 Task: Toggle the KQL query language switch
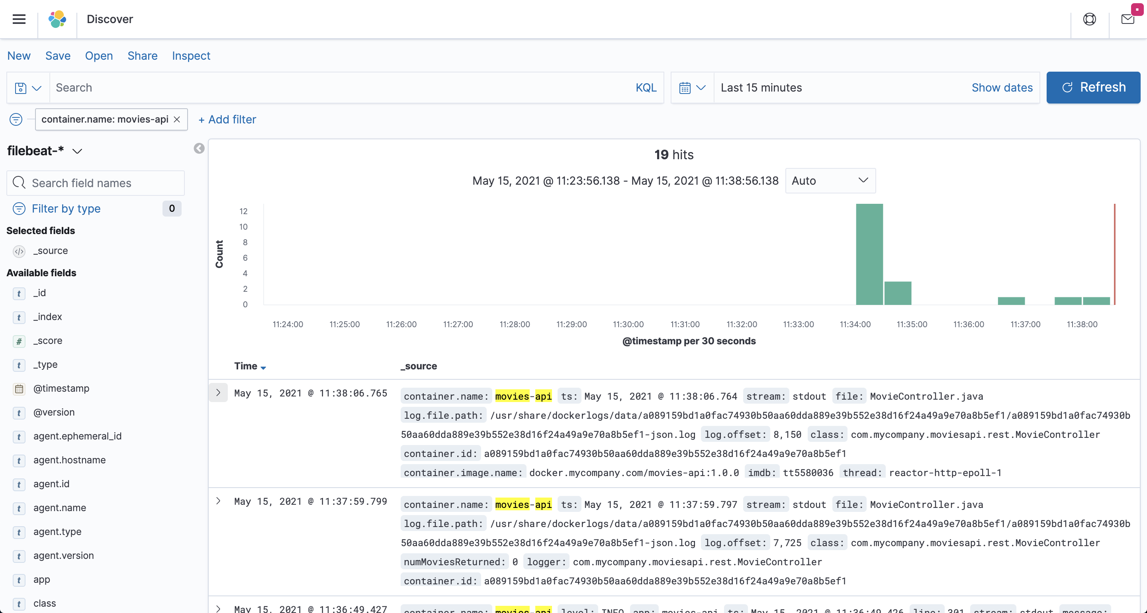click(646, 88)
